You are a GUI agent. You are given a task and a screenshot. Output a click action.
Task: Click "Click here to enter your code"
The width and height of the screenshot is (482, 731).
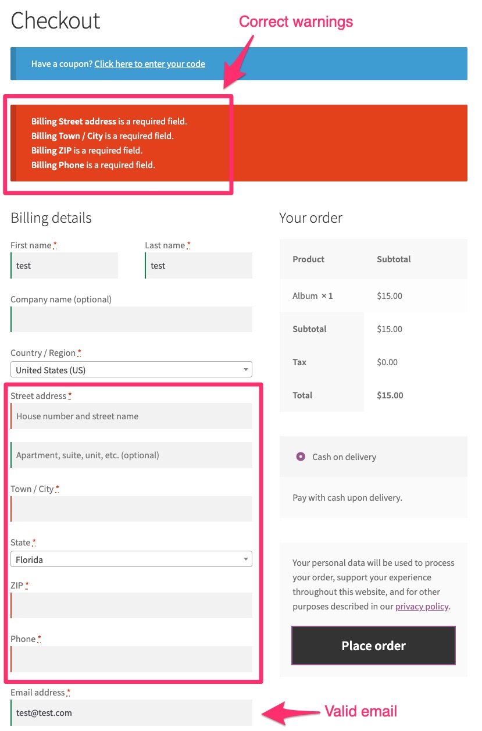click(149, 64)
